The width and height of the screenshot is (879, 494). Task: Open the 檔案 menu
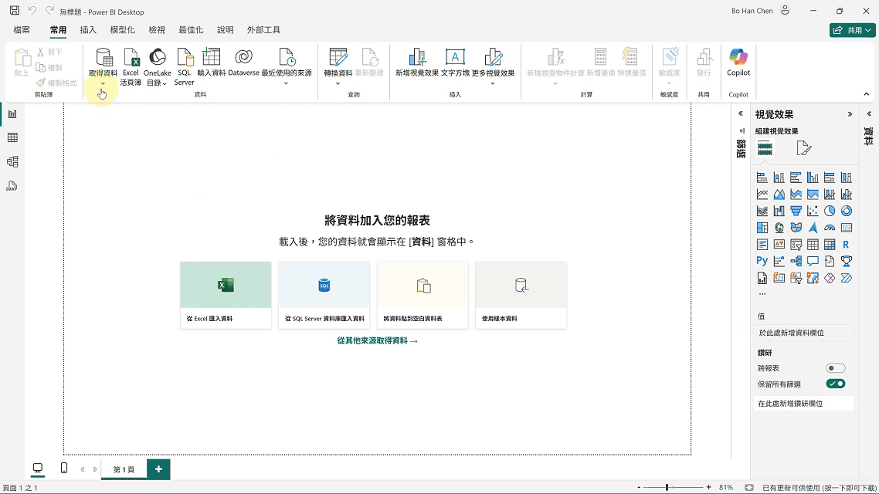pyautogui.click(x=22, y=29)
